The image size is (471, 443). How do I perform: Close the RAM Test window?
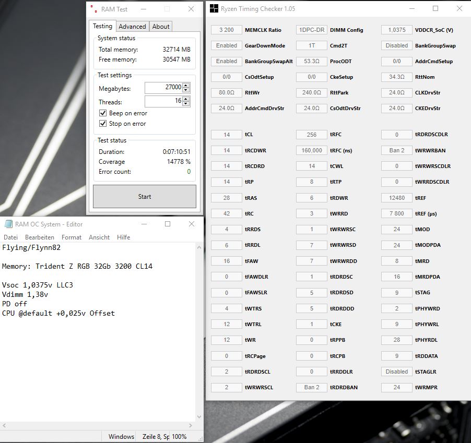pyautogui.click(x=191, y=9)
